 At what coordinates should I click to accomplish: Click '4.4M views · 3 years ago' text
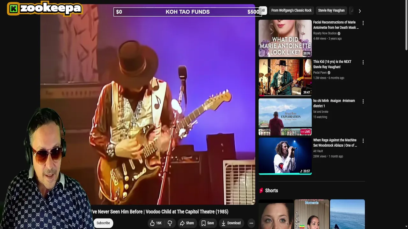pos(327,38)
